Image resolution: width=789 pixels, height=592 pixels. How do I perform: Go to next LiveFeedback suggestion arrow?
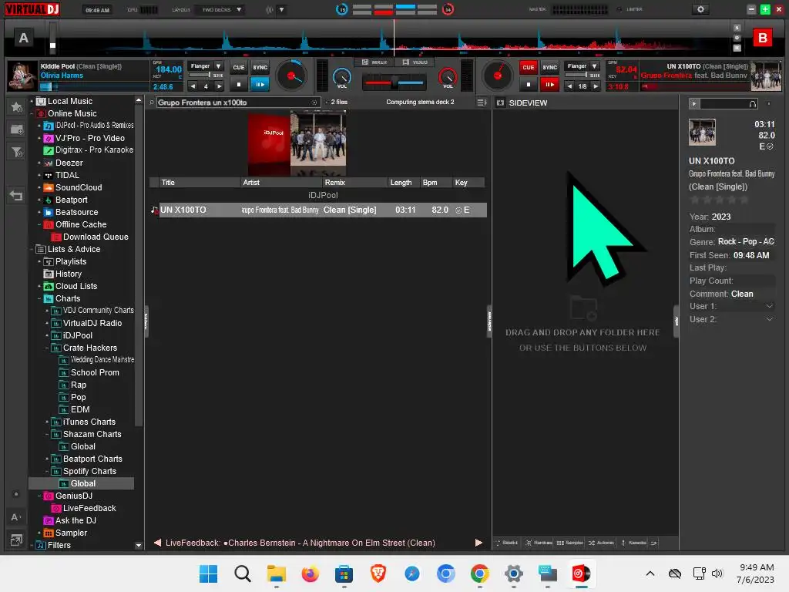pyautogui.click(x=478, y=543)
